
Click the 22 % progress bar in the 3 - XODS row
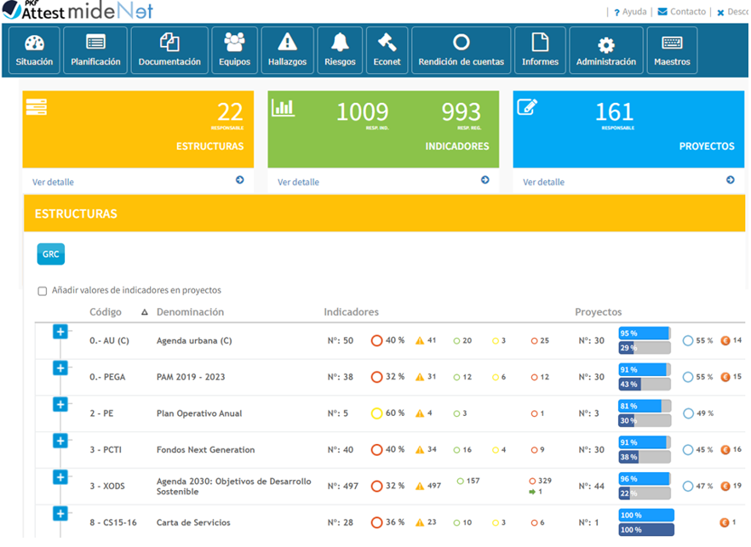coord(645,493)
